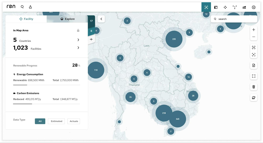Viewport: 263px width, 143px height.
Task: Click the lock icon beside In Map Area
Action: click(x=78, y=30)
